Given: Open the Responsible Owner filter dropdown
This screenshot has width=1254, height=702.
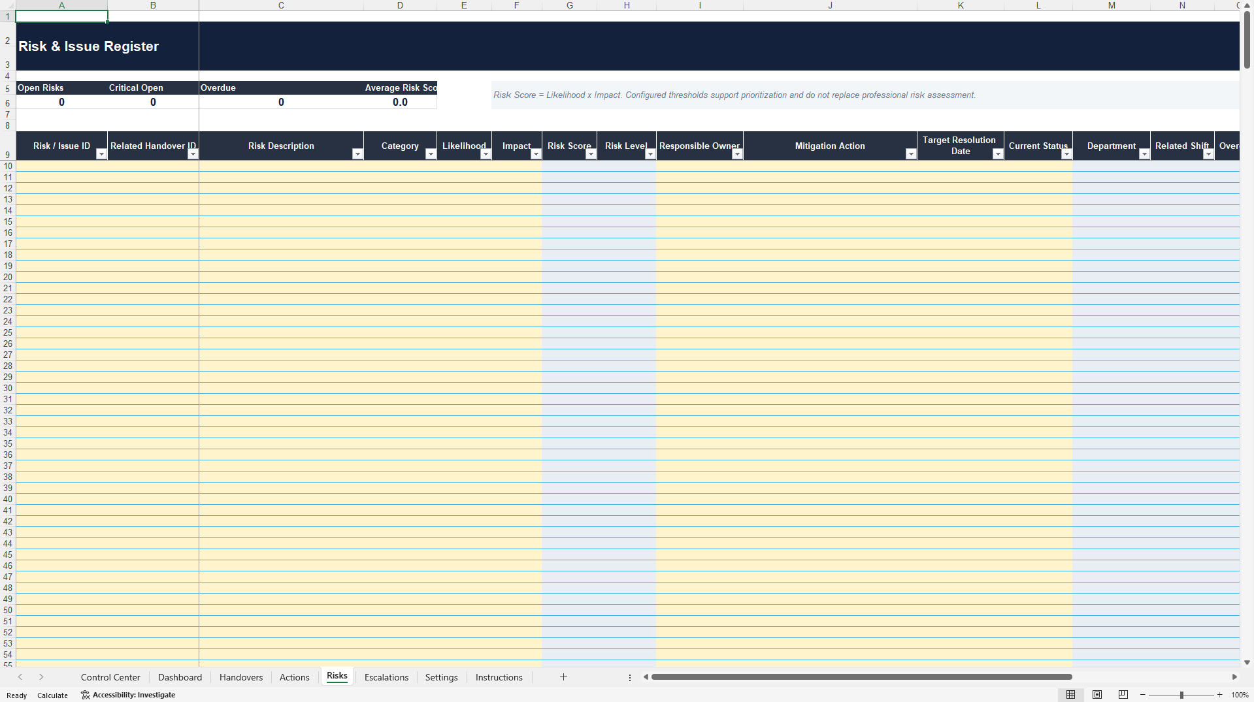Looking at the screenshot, I should [x=737, y=154].
